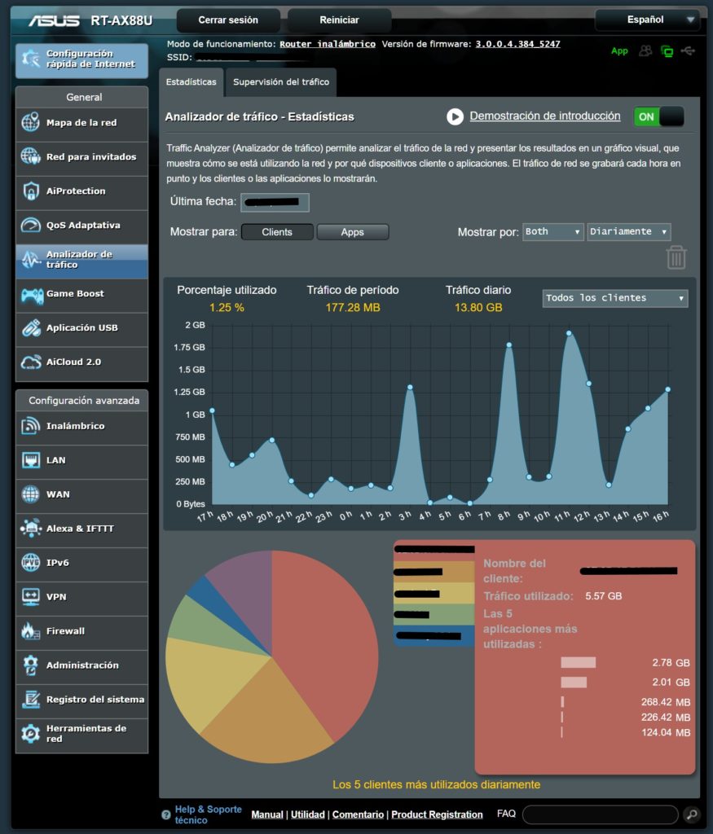Expand the Diariamente period dropdown

point(628,232)
